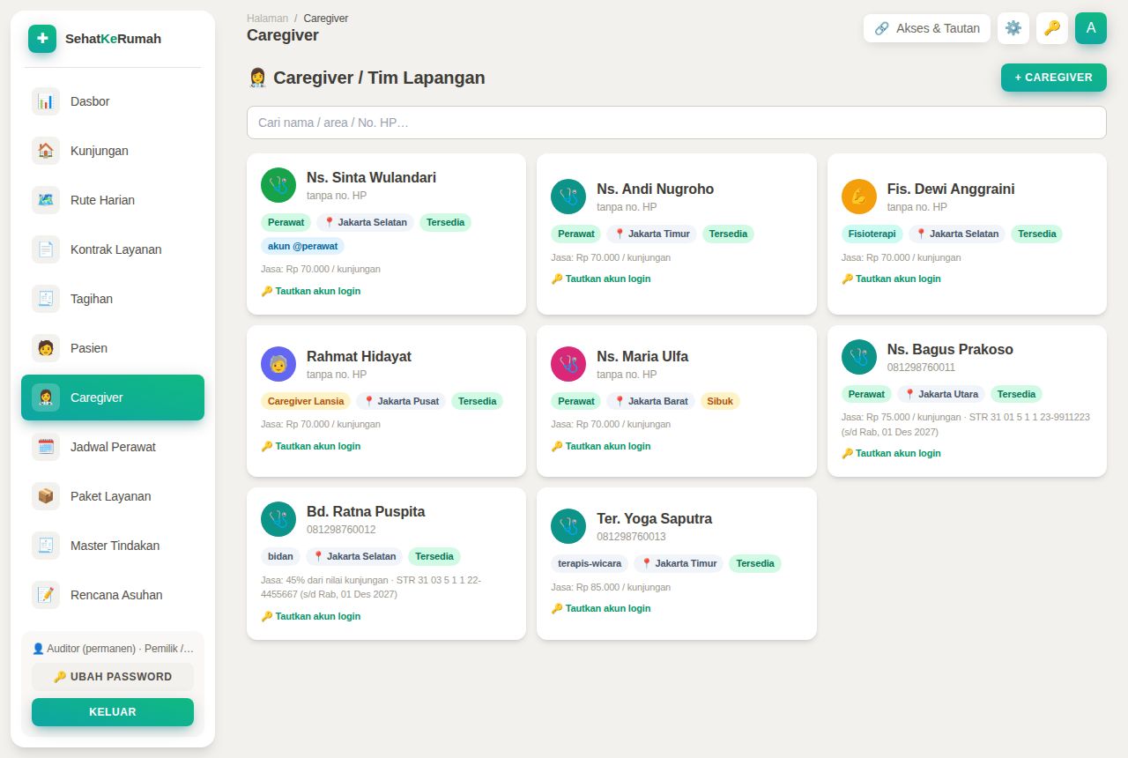Click Tautkan akun login for Yoga Saputra
The image size is (1128, 758).
[601, 608]
